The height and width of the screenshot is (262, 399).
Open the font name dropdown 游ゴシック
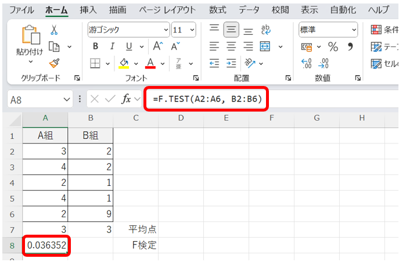click(166, 30)
